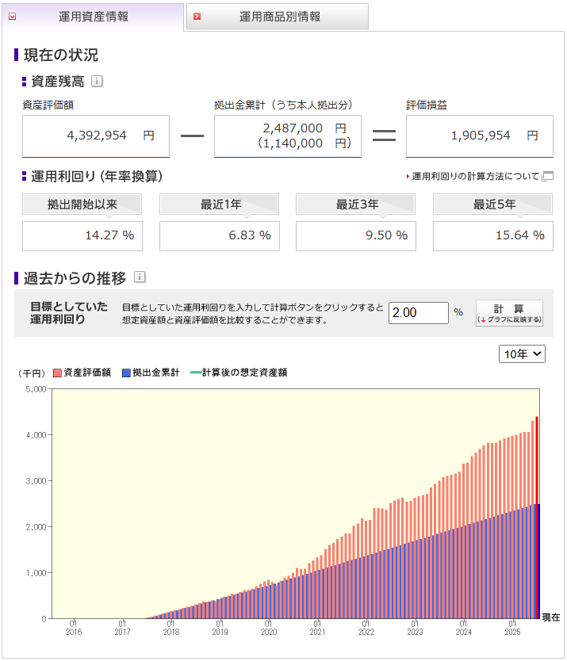The height and width of the screenshot is (661, 567).
Task: Expand the 10年 period dropdown
Action: pos(522,354)
